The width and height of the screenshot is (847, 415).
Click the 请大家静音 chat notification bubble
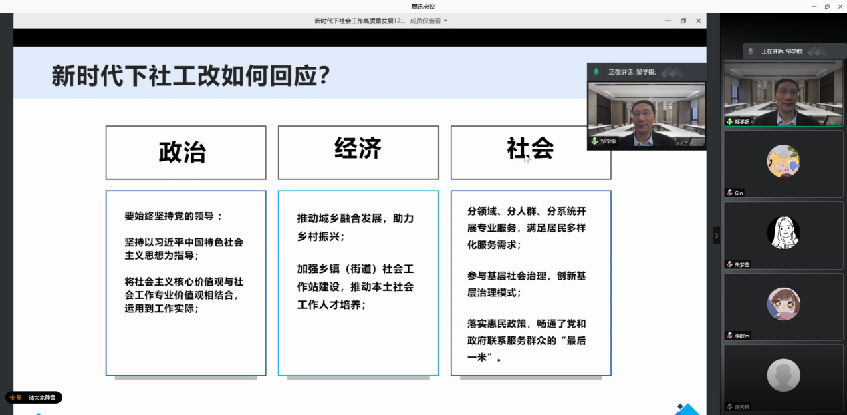coord(34,398)
